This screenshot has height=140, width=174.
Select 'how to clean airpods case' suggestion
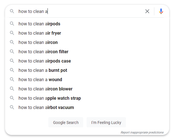[45, 61]
